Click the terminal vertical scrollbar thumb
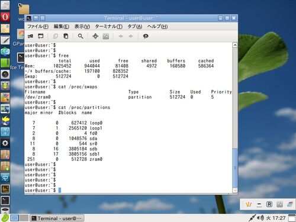Screen dimensions: 296x222 235,168
